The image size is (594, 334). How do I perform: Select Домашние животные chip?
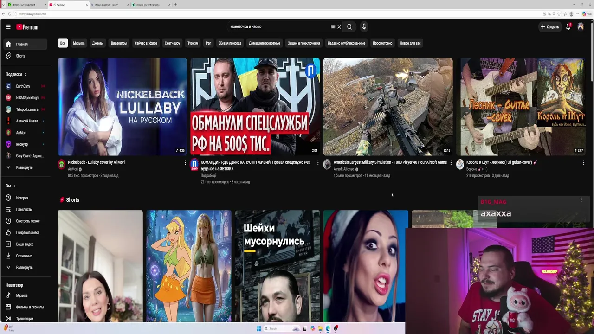[x=265, y=43]
